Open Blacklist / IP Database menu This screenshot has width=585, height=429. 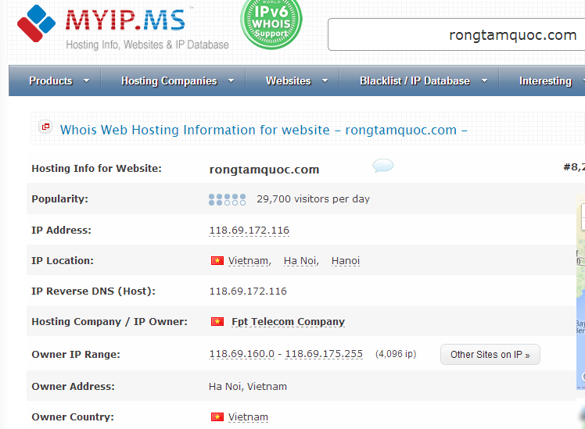(423, 80)
